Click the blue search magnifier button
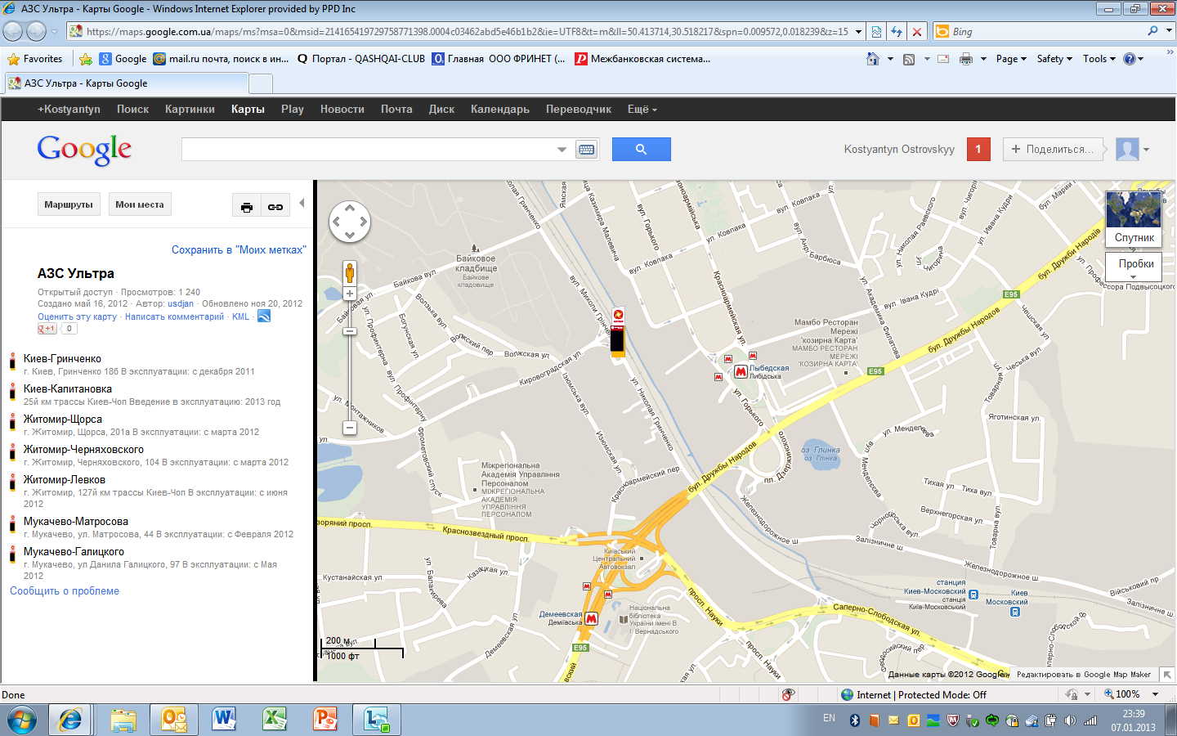 point(641,149)
